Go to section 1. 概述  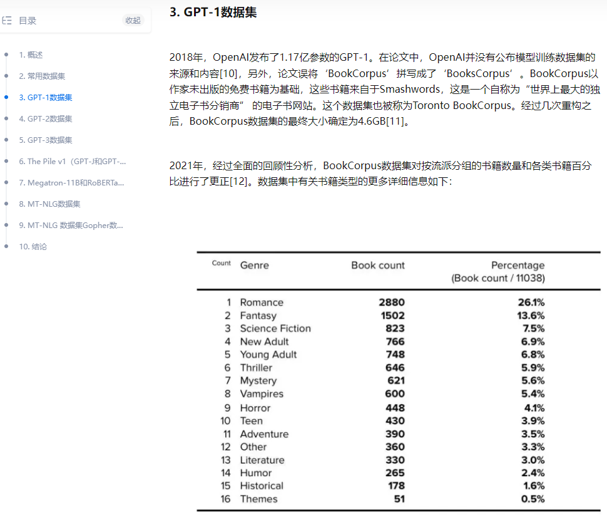coord(31,55)
